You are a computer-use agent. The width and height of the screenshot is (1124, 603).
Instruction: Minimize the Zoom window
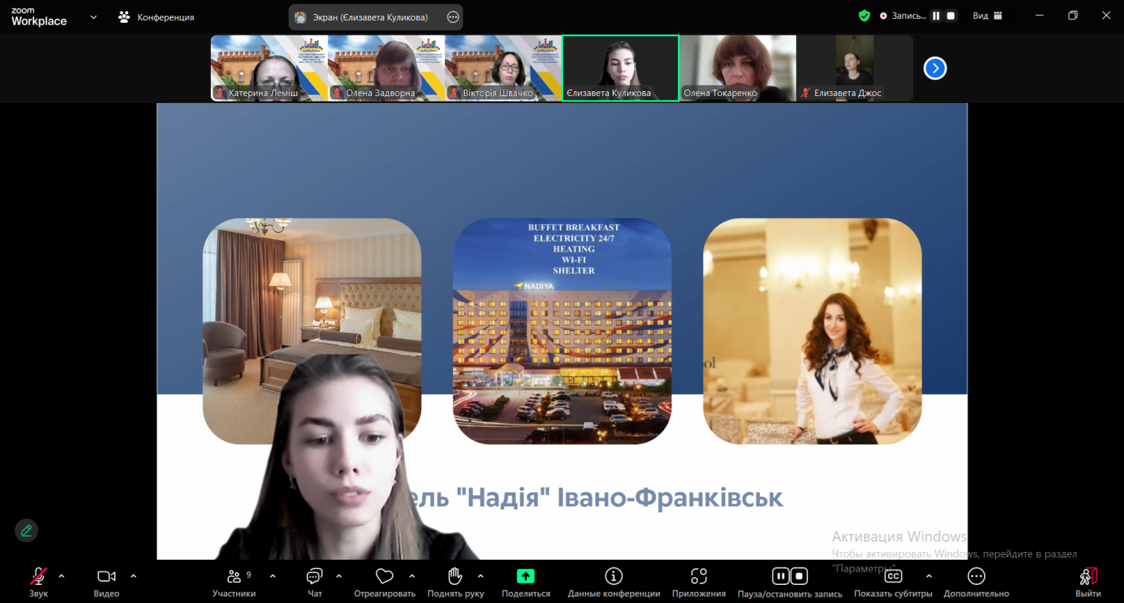[1040, 16]
